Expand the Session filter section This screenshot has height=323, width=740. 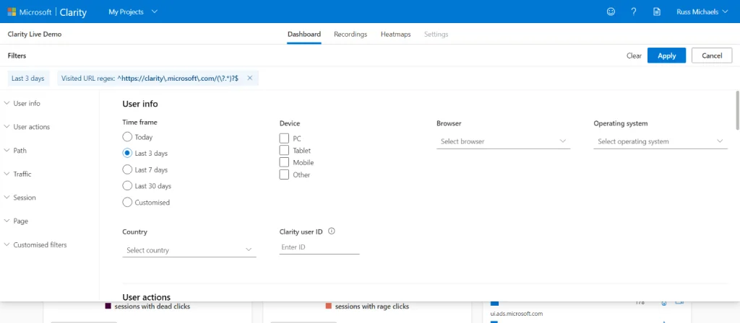coord(20,198)
